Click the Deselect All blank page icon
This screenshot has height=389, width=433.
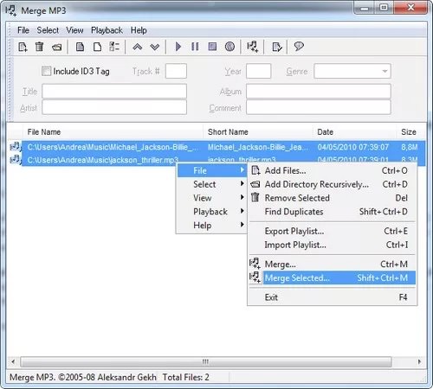[x=97, y=47]
